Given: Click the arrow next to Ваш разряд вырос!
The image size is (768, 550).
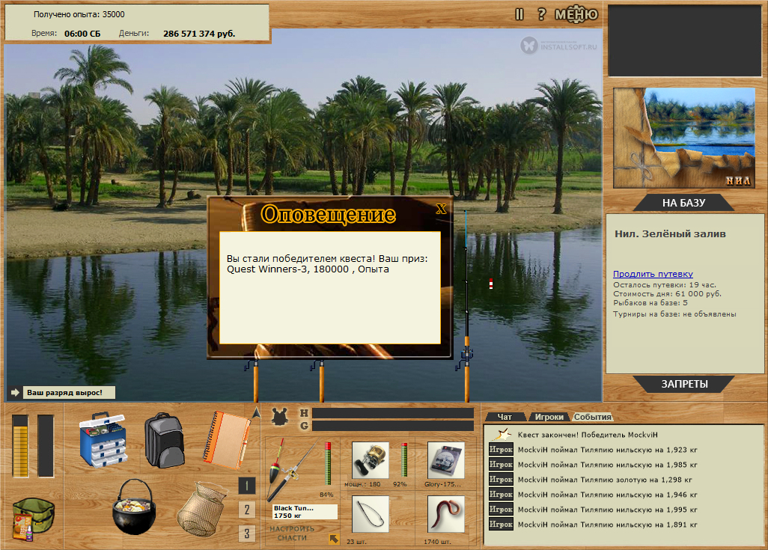Looking at the screenshot, I should [15, 392].
